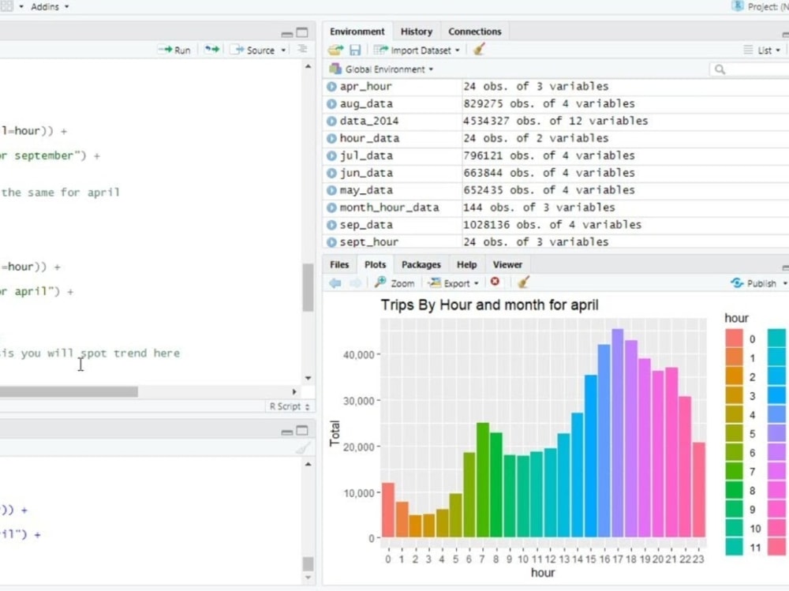Expand the data_2014 object
This screenshot has width=789, height=591.
click(x=331, y=121)
